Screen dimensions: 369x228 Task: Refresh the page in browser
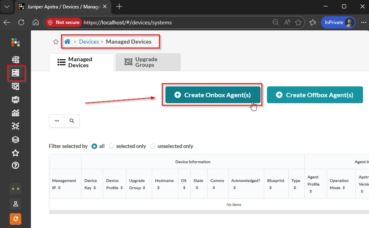click(21, 22)
